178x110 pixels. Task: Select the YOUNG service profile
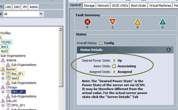coord(6,42)
